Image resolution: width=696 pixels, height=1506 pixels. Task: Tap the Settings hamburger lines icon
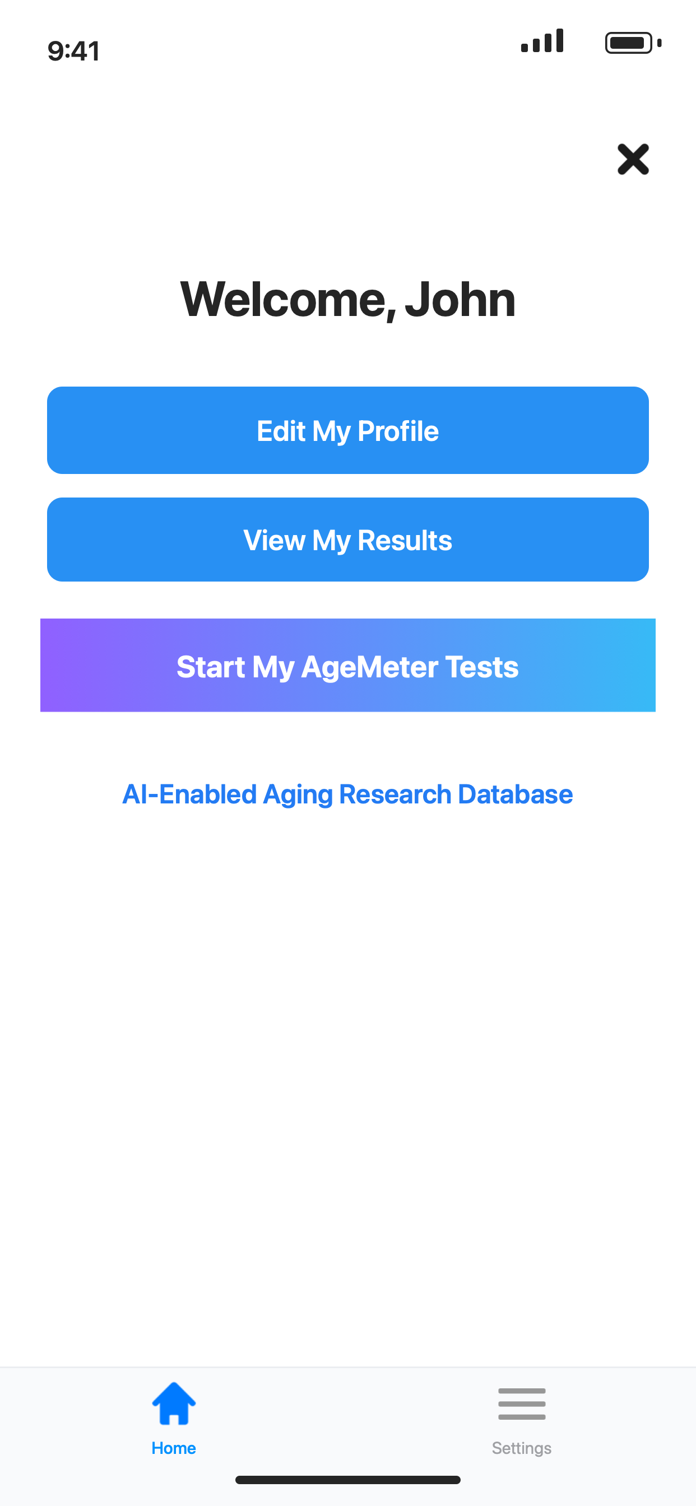pyautogui.click(x=522, y=1403)
